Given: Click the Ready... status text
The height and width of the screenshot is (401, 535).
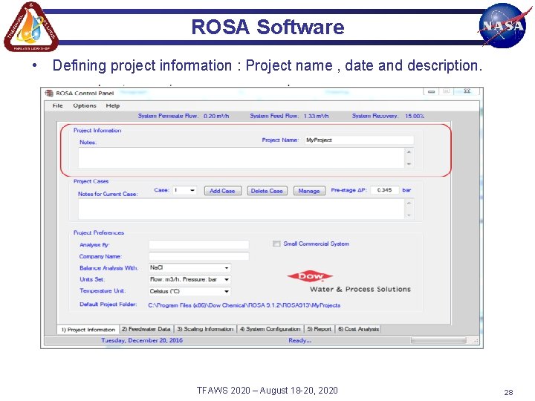Looking at the screenshot, I should pos(300,340).
